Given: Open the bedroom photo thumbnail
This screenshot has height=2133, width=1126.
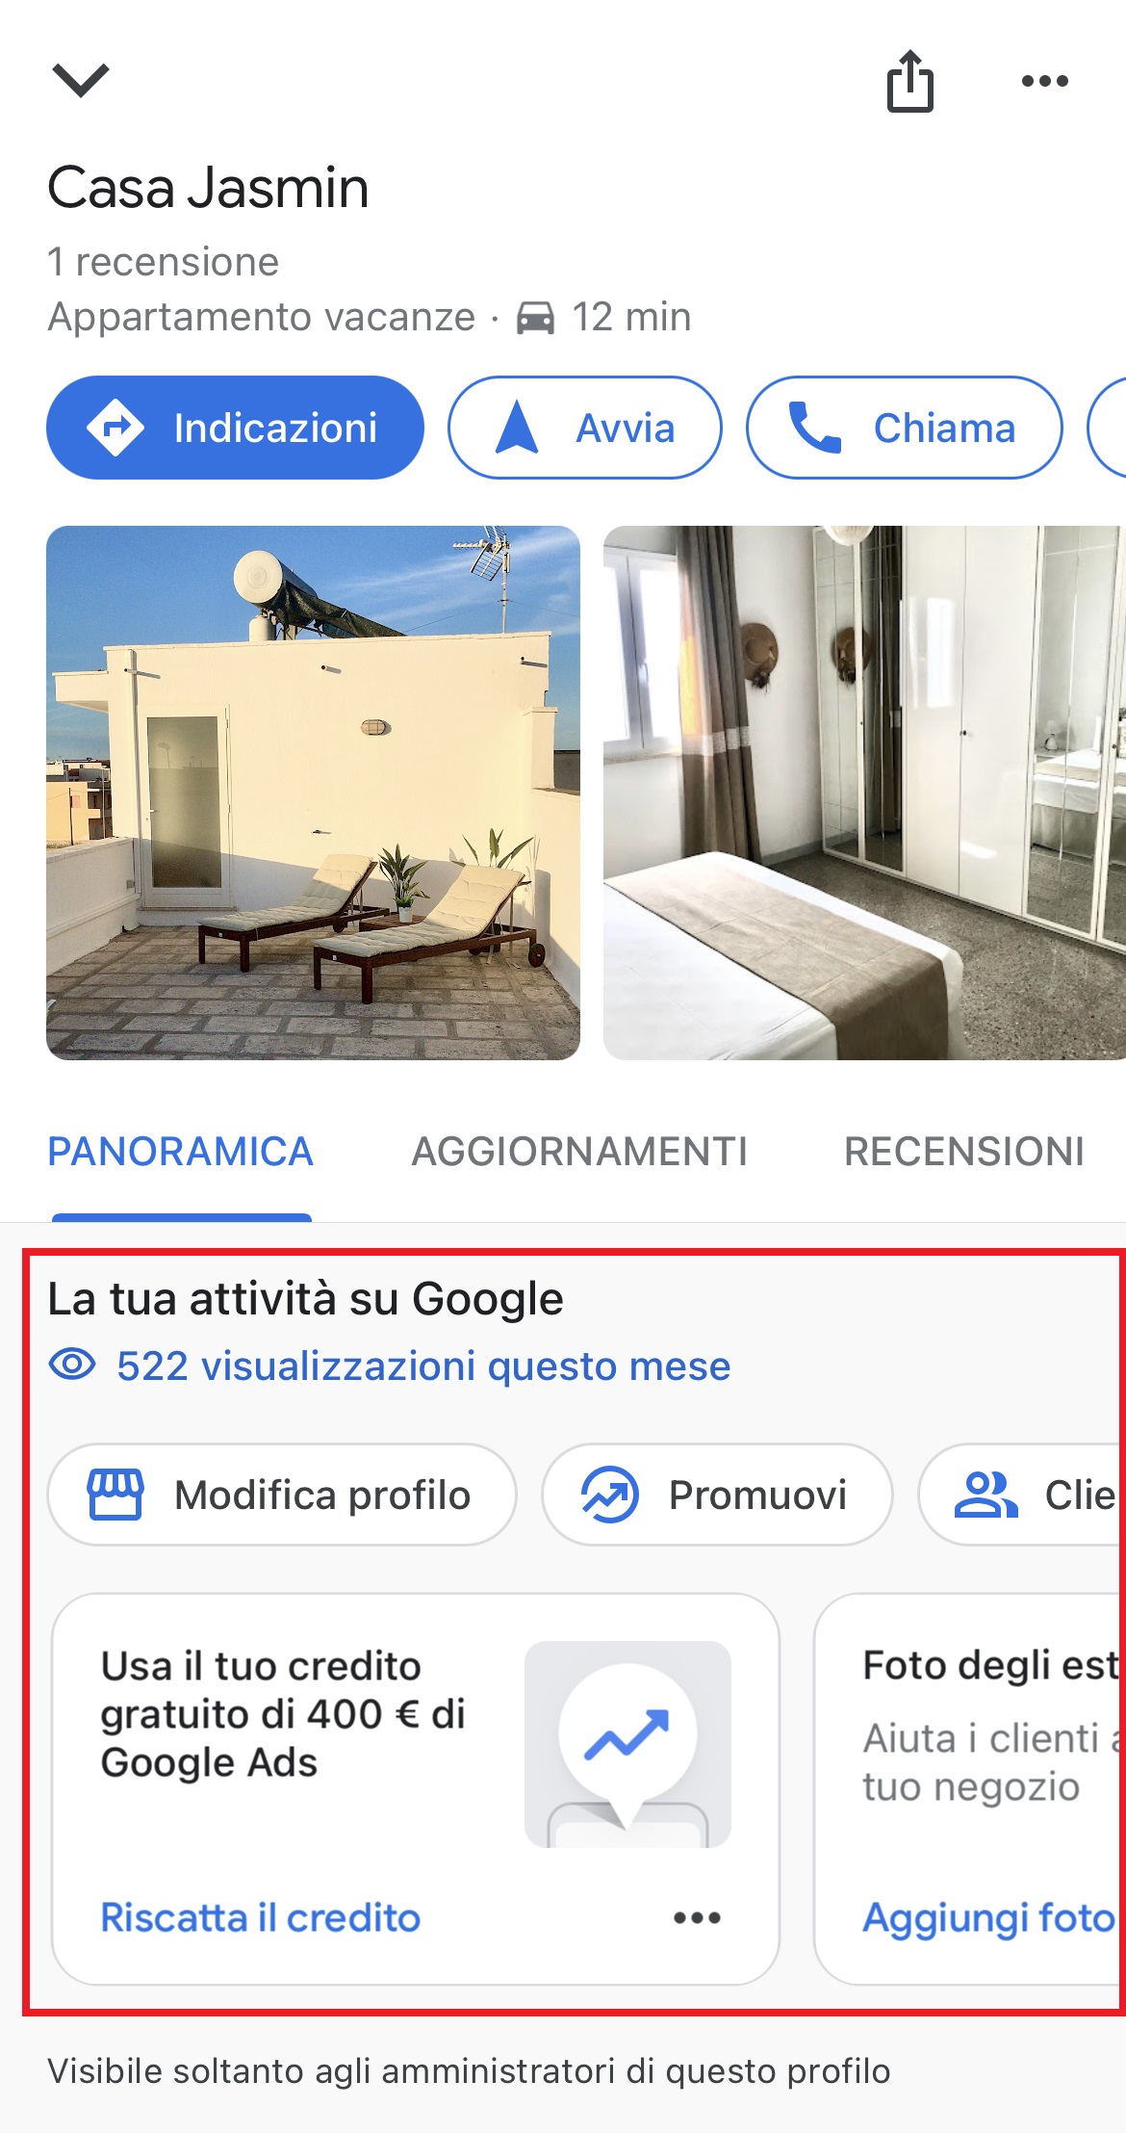Looking at the screenshot, I should pyautogui.click(x=864, y=793).
